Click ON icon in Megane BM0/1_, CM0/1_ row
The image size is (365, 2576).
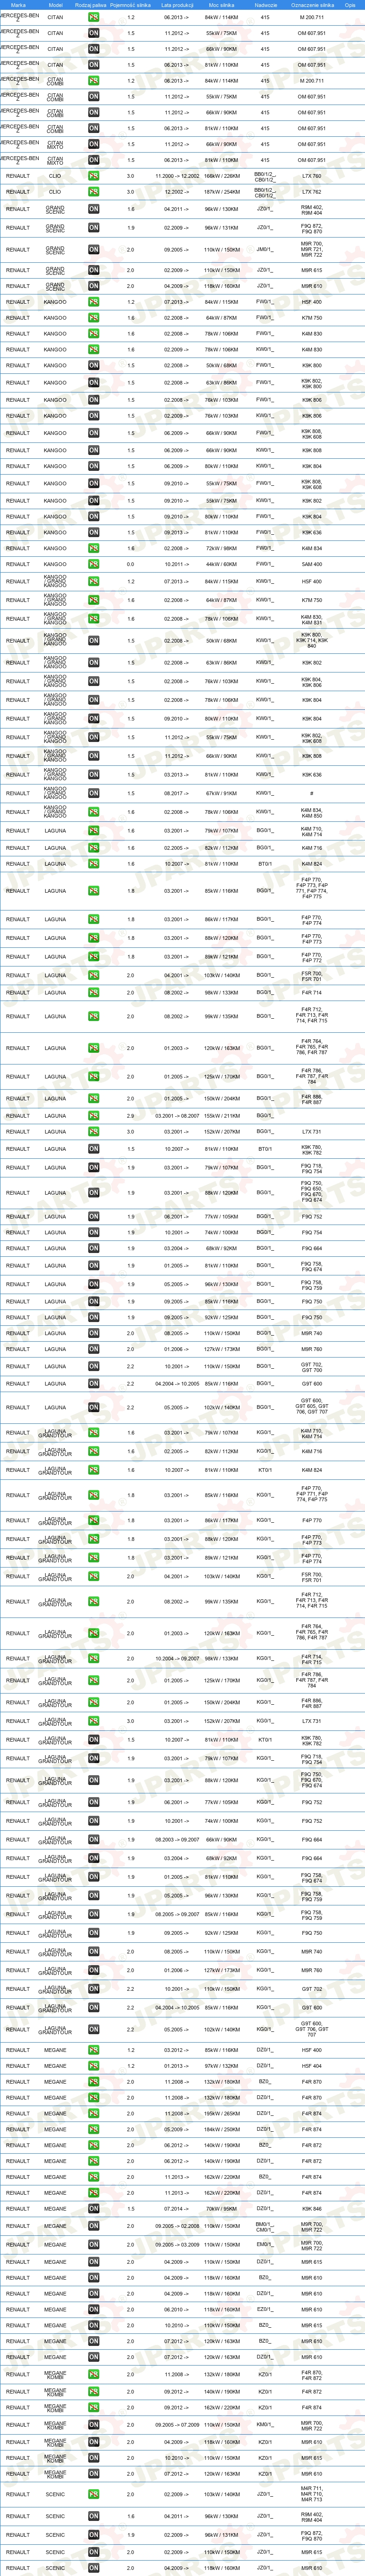[93, 2227]
